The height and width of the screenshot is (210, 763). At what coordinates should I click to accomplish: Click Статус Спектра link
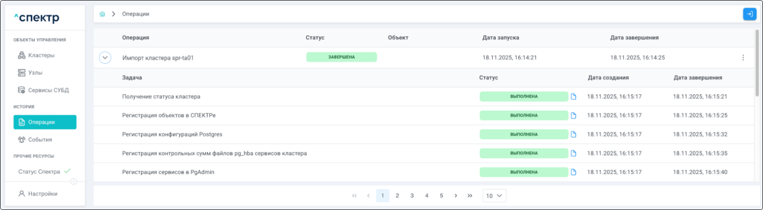[39, 171]
